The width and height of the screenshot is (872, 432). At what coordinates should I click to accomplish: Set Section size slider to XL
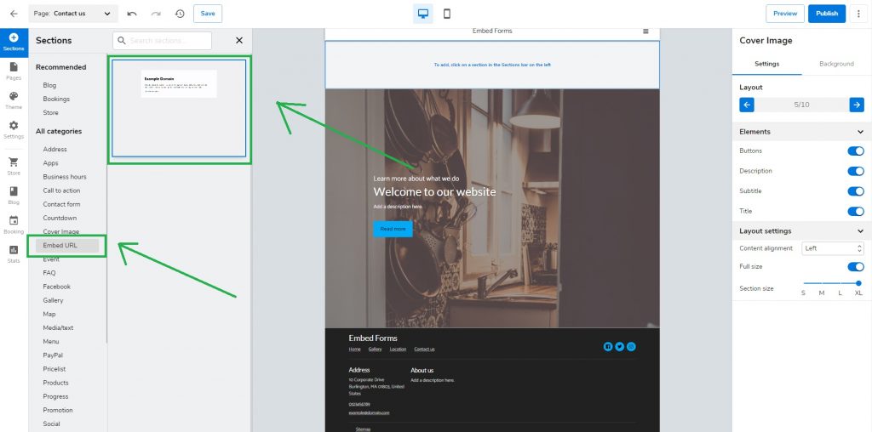[x=858, y=283]
